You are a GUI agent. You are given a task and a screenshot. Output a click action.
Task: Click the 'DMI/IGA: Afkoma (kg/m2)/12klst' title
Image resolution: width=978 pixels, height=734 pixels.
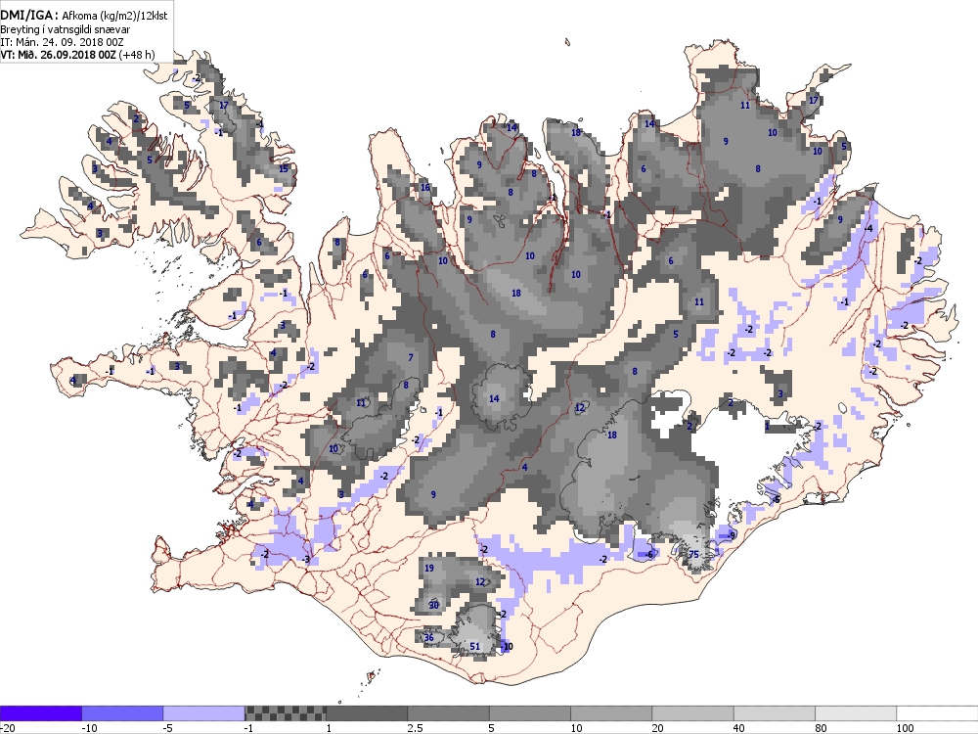[83, 16]
